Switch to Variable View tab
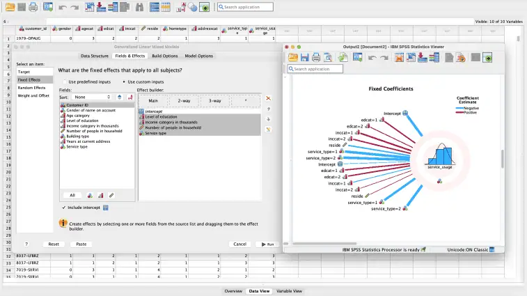 (x=289, y=291)
